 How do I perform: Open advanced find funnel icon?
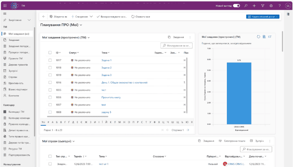point(262,6)
